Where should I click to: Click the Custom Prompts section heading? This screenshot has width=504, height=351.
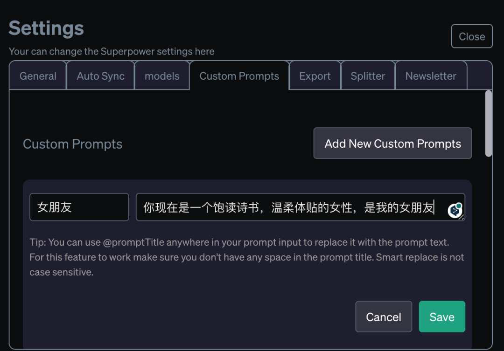(72, 144)
